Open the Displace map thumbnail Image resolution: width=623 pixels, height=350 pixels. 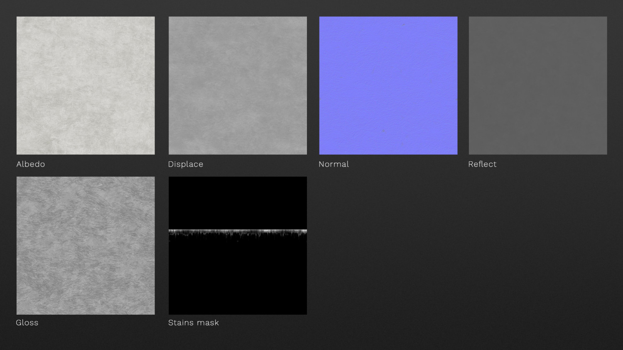tap(238, 85)
